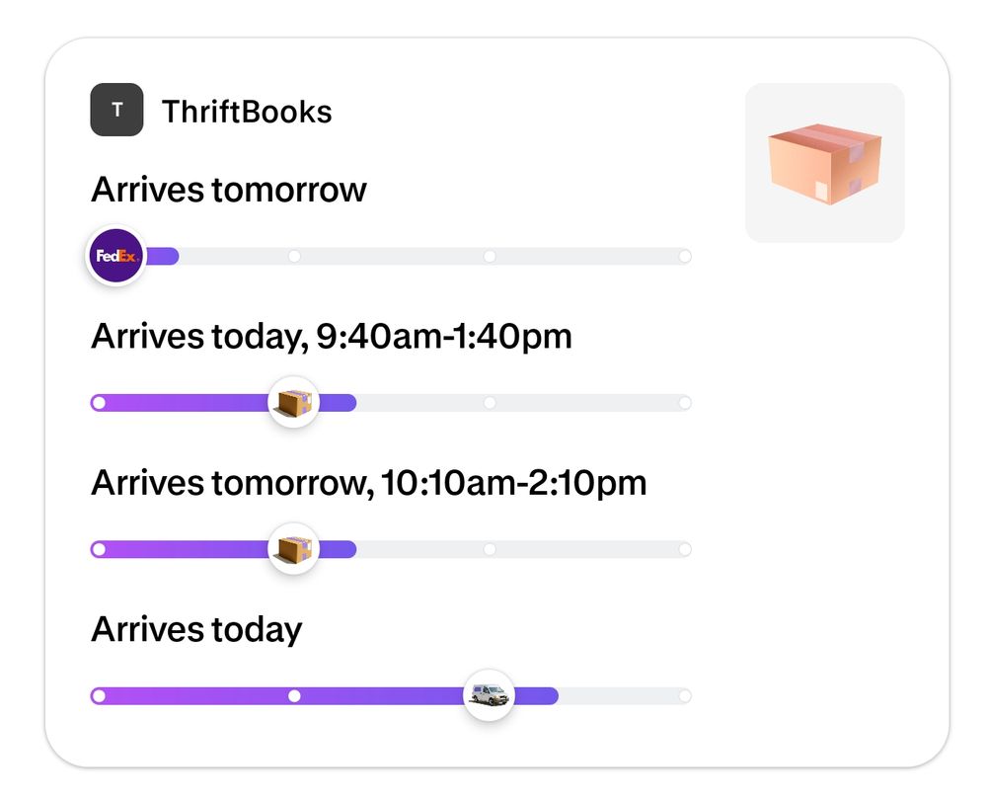Open the cardboard box product image
Image resolution: width=987 pixels, height=799 pixels.
[825, 162]
